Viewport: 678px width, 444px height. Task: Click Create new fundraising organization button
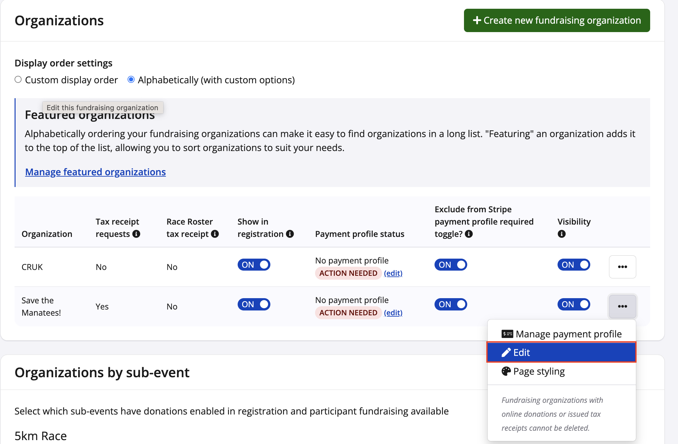coord(557,20)
